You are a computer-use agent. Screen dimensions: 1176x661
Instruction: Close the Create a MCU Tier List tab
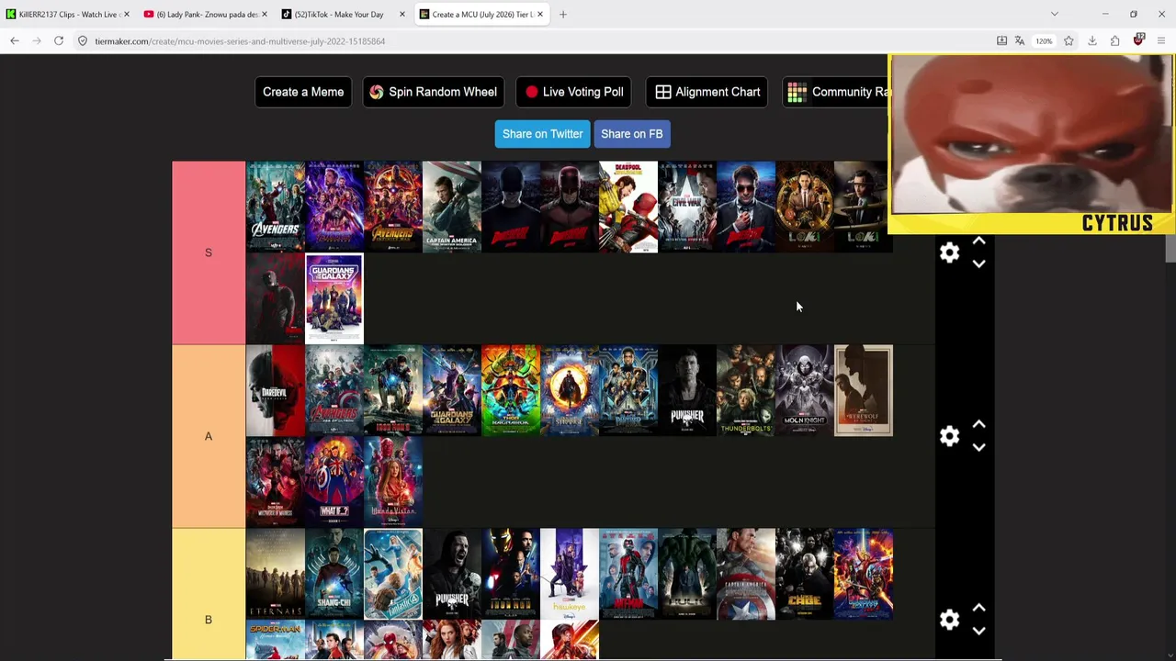[x=540, y=15]
